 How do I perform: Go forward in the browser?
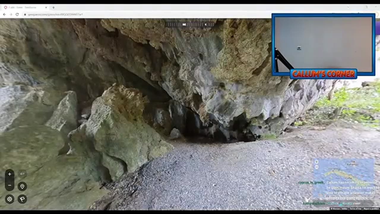(x=11, y=14)
